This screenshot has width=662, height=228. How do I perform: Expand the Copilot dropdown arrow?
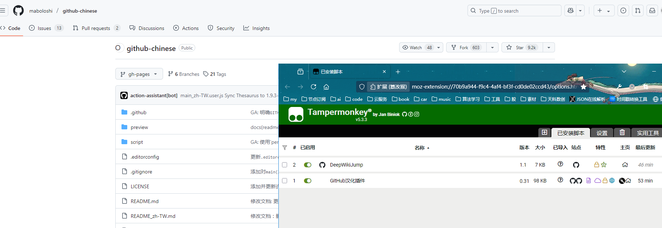click(580, 10)
